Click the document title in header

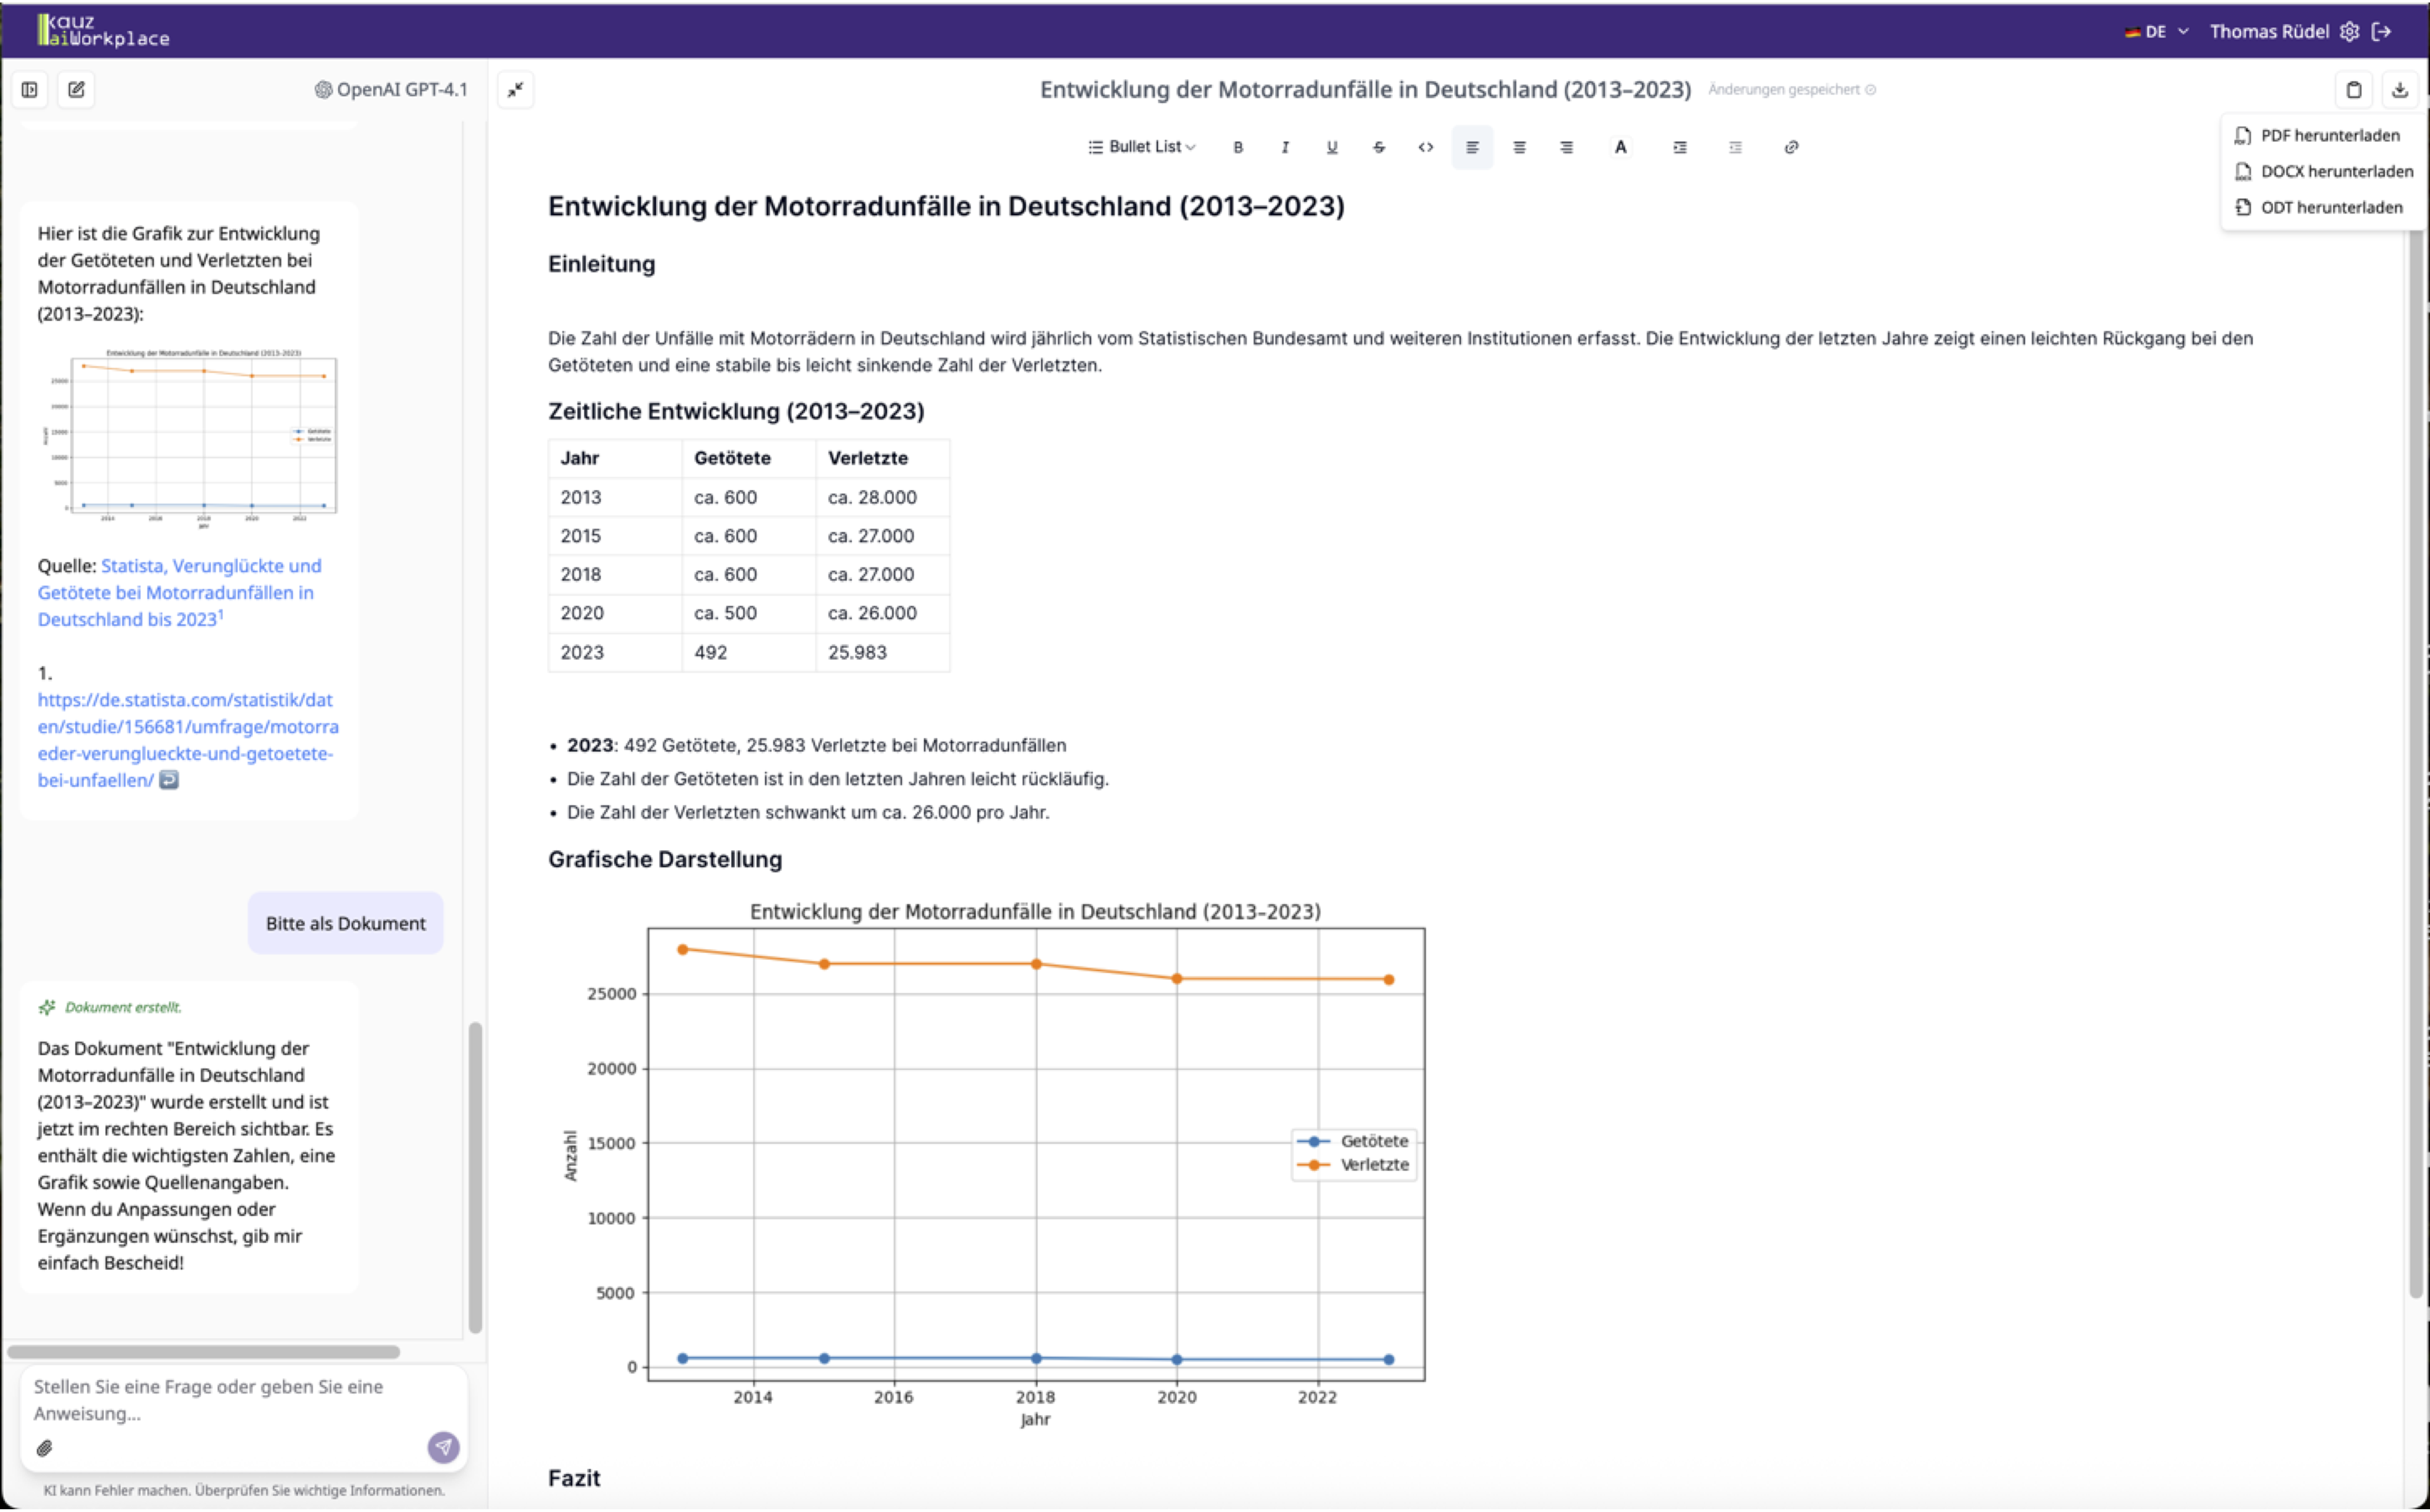(x=1365, y=90)
